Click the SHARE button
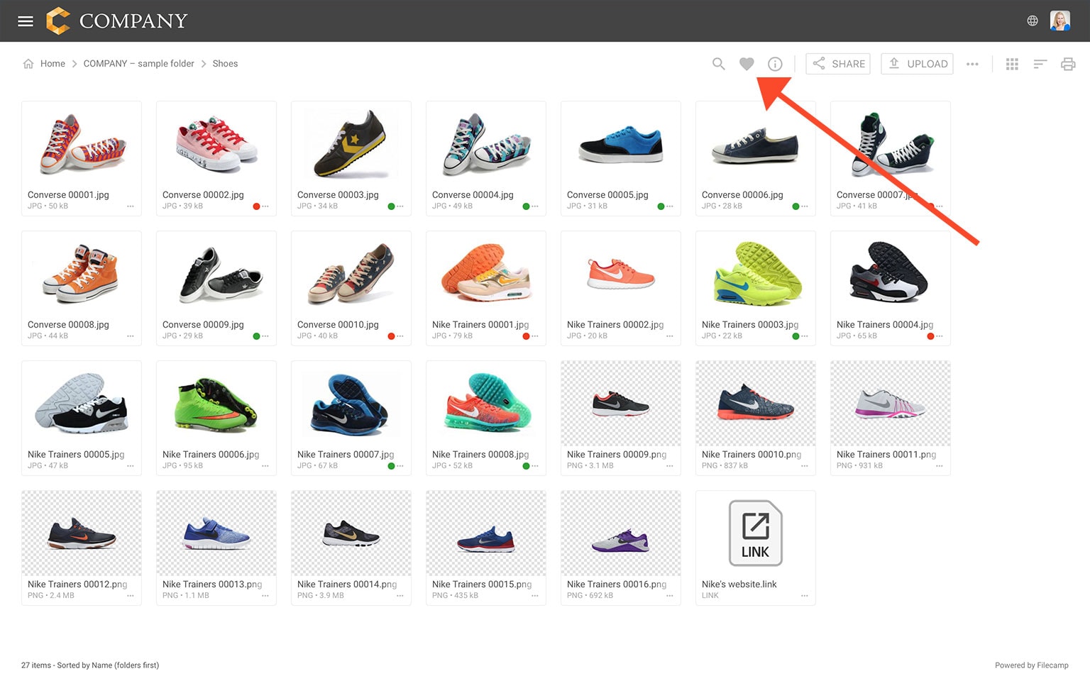Image resolution: width=1090 pixels, height=681 pixels. 838,64
